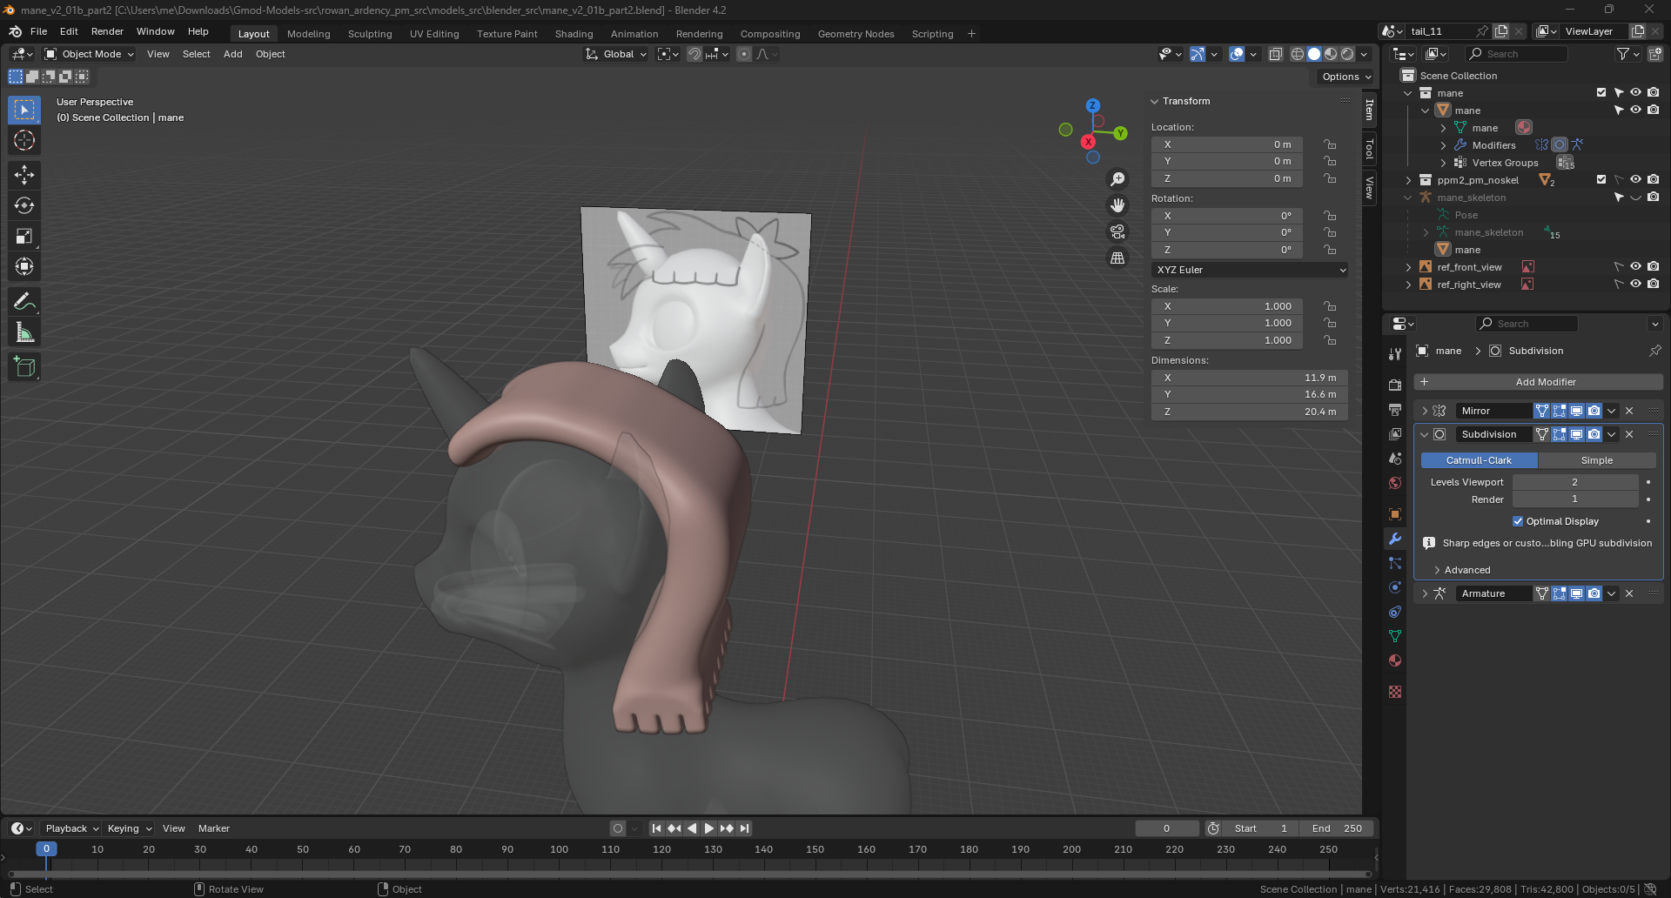Toggle ppm2_pm_noskel collection exclude checkbox
This screenshot has height=898, width=1671.
pyautogui.click(x=1601, y=179)
